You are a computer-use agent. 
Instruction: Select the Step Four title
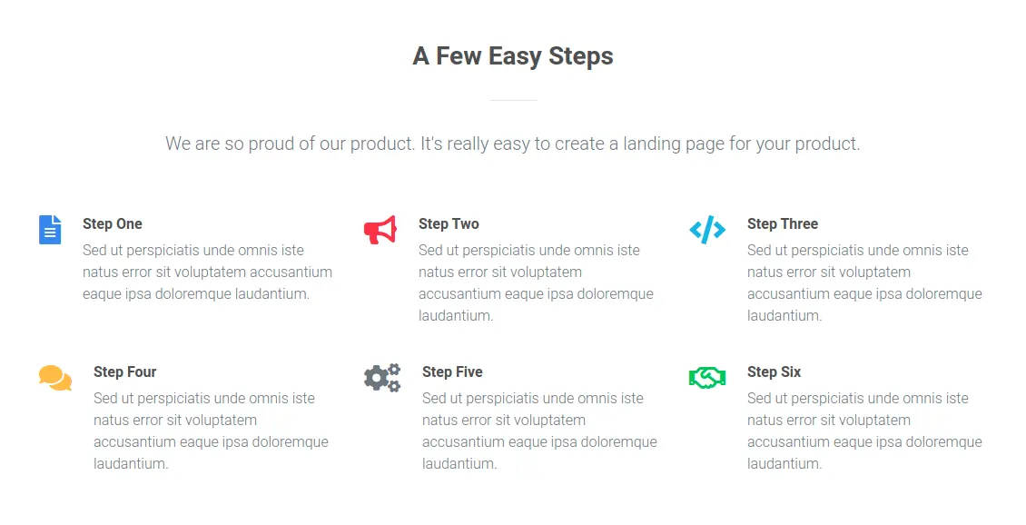(125, 372)
